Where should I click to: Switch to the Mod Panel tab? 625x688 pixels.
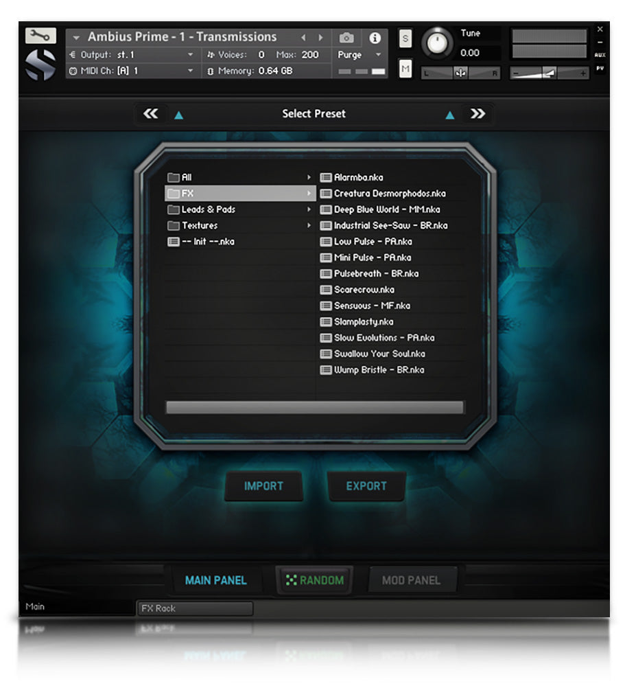[x=411, y=580]
